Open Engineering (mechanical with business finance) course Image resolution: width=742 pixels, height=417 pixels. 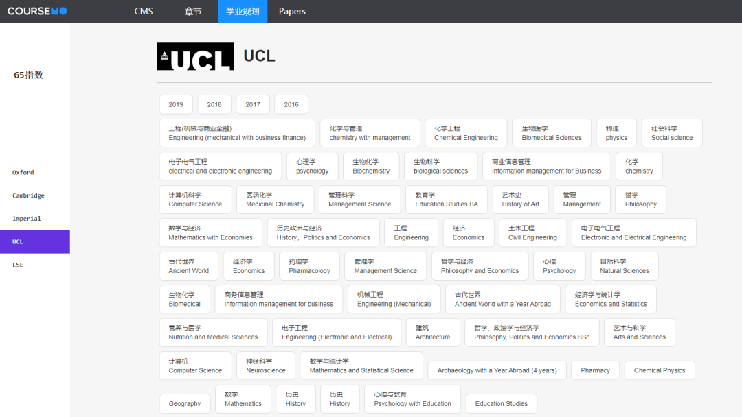[237, 133]
